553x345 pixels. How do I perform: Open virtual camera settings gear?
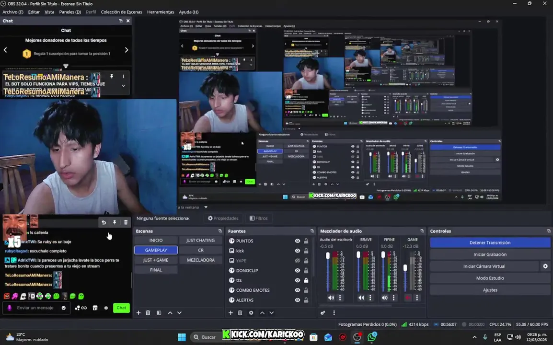pyautogui.click(x=545, y=266)
